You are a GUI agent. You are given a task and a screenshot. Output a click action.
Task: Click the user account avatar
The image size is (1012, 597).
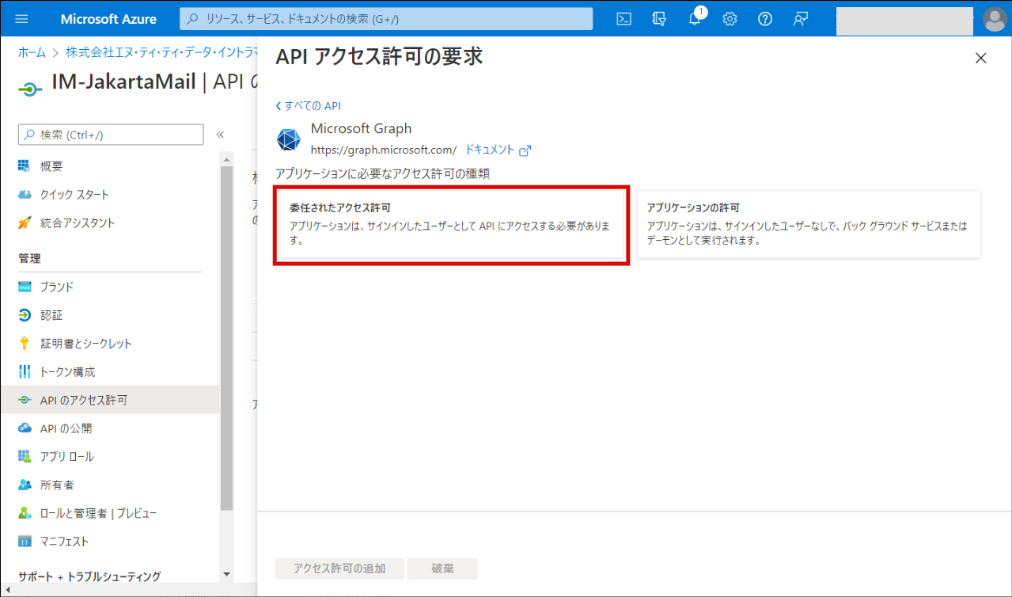coord(994,19)
